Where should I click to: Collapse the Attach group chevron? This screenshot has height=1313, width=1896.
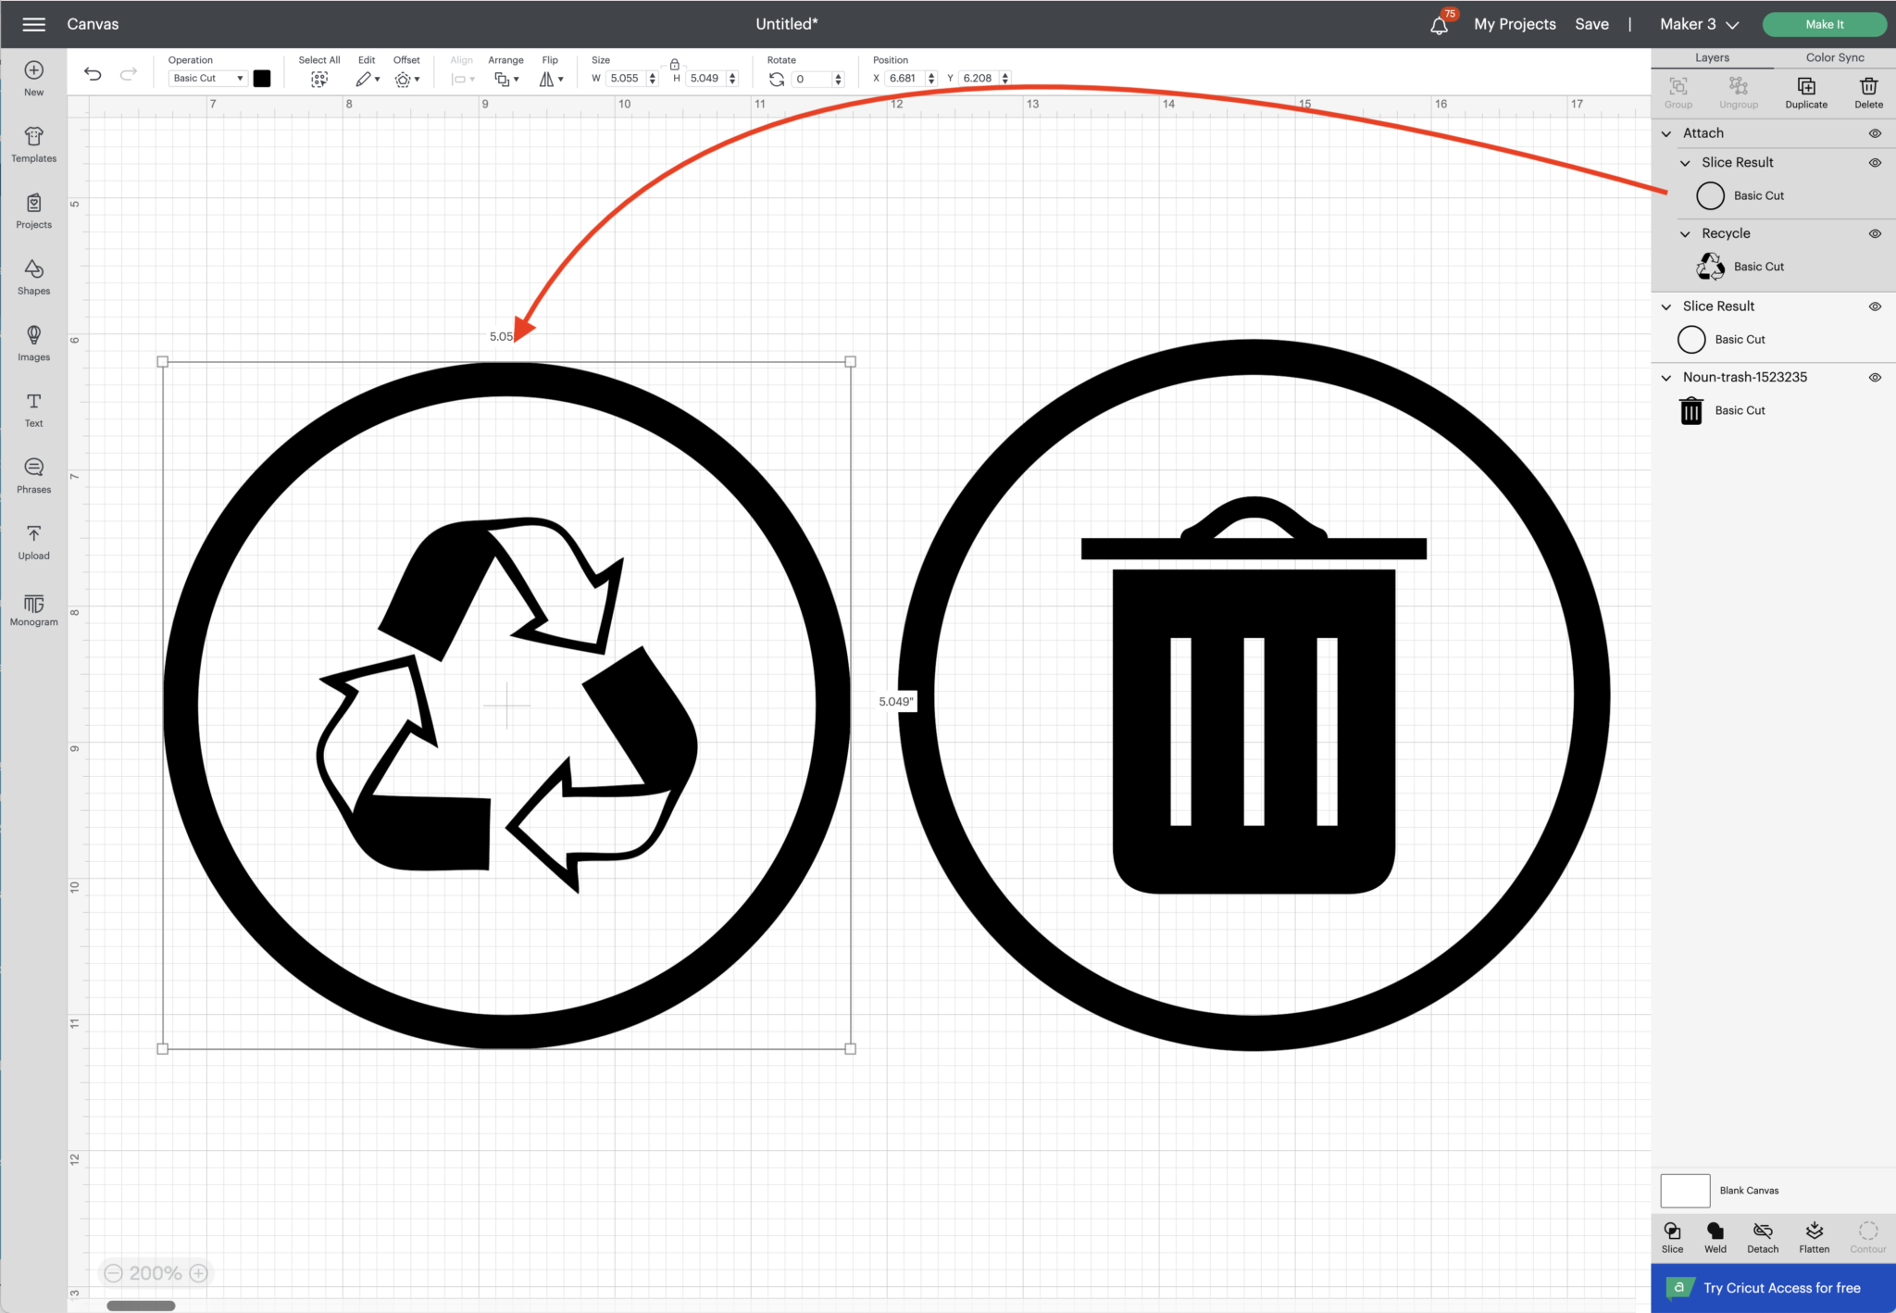click(1666, 133)
